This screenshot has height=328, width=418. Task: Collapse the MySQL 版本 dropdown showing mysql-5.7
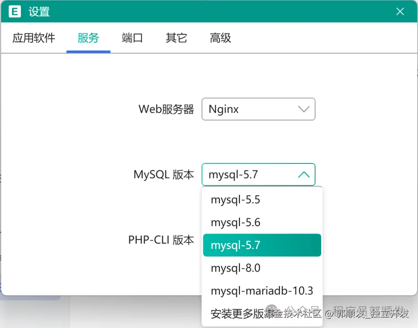click(x=258, y=174)
